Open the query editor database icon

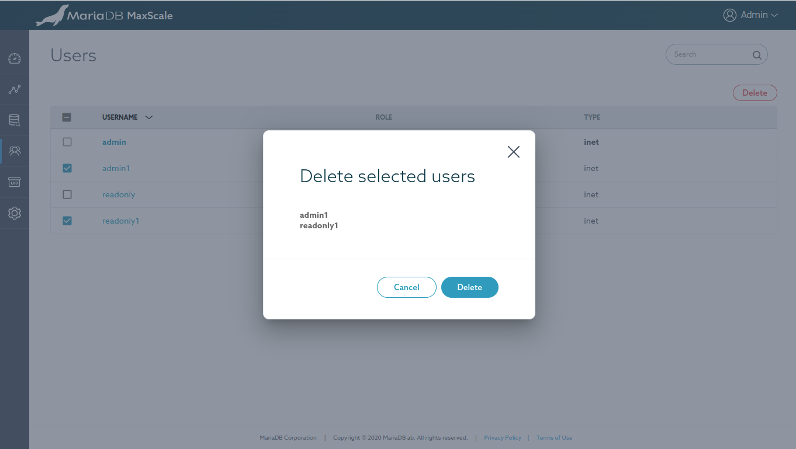(15, 120)
